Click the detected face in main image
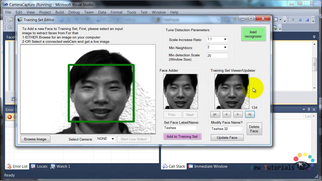 [x=101, y=93]
